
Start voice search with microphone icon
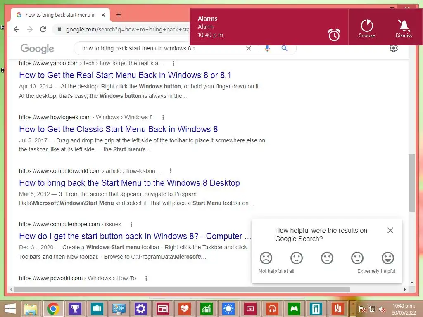coord(267,48)
